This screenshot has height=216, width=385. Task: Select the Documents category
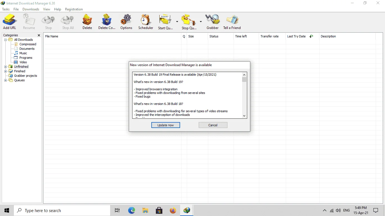[27, 49]
